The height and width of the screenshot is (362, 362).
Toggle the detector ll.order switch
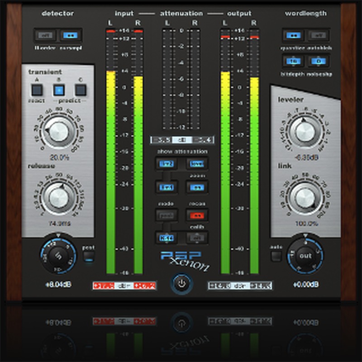tap(45, 35)
